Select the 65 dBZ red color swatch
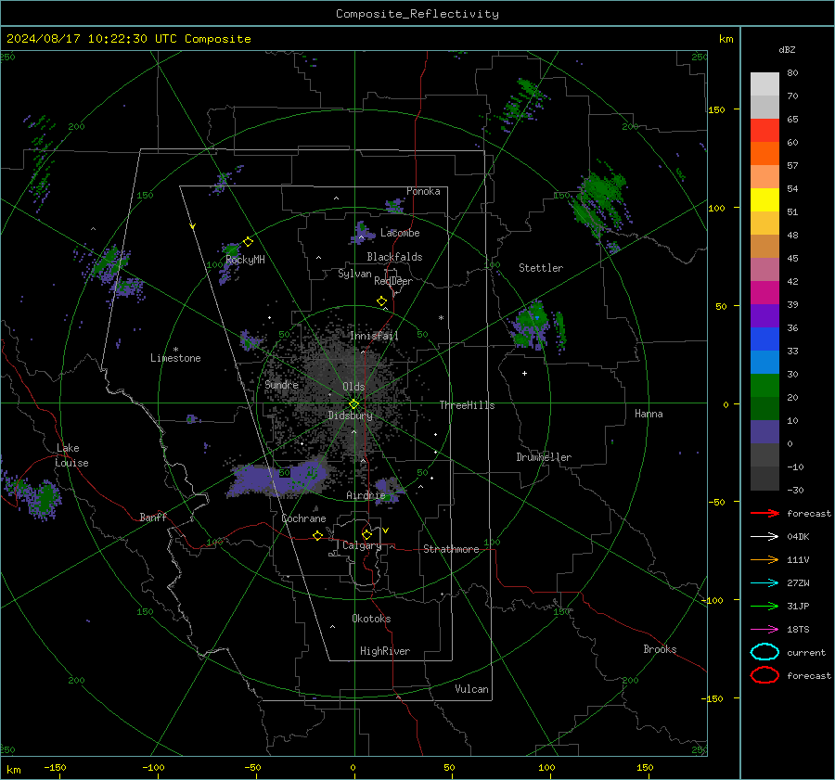Screen dimensions: 835x780 point(764,130)
